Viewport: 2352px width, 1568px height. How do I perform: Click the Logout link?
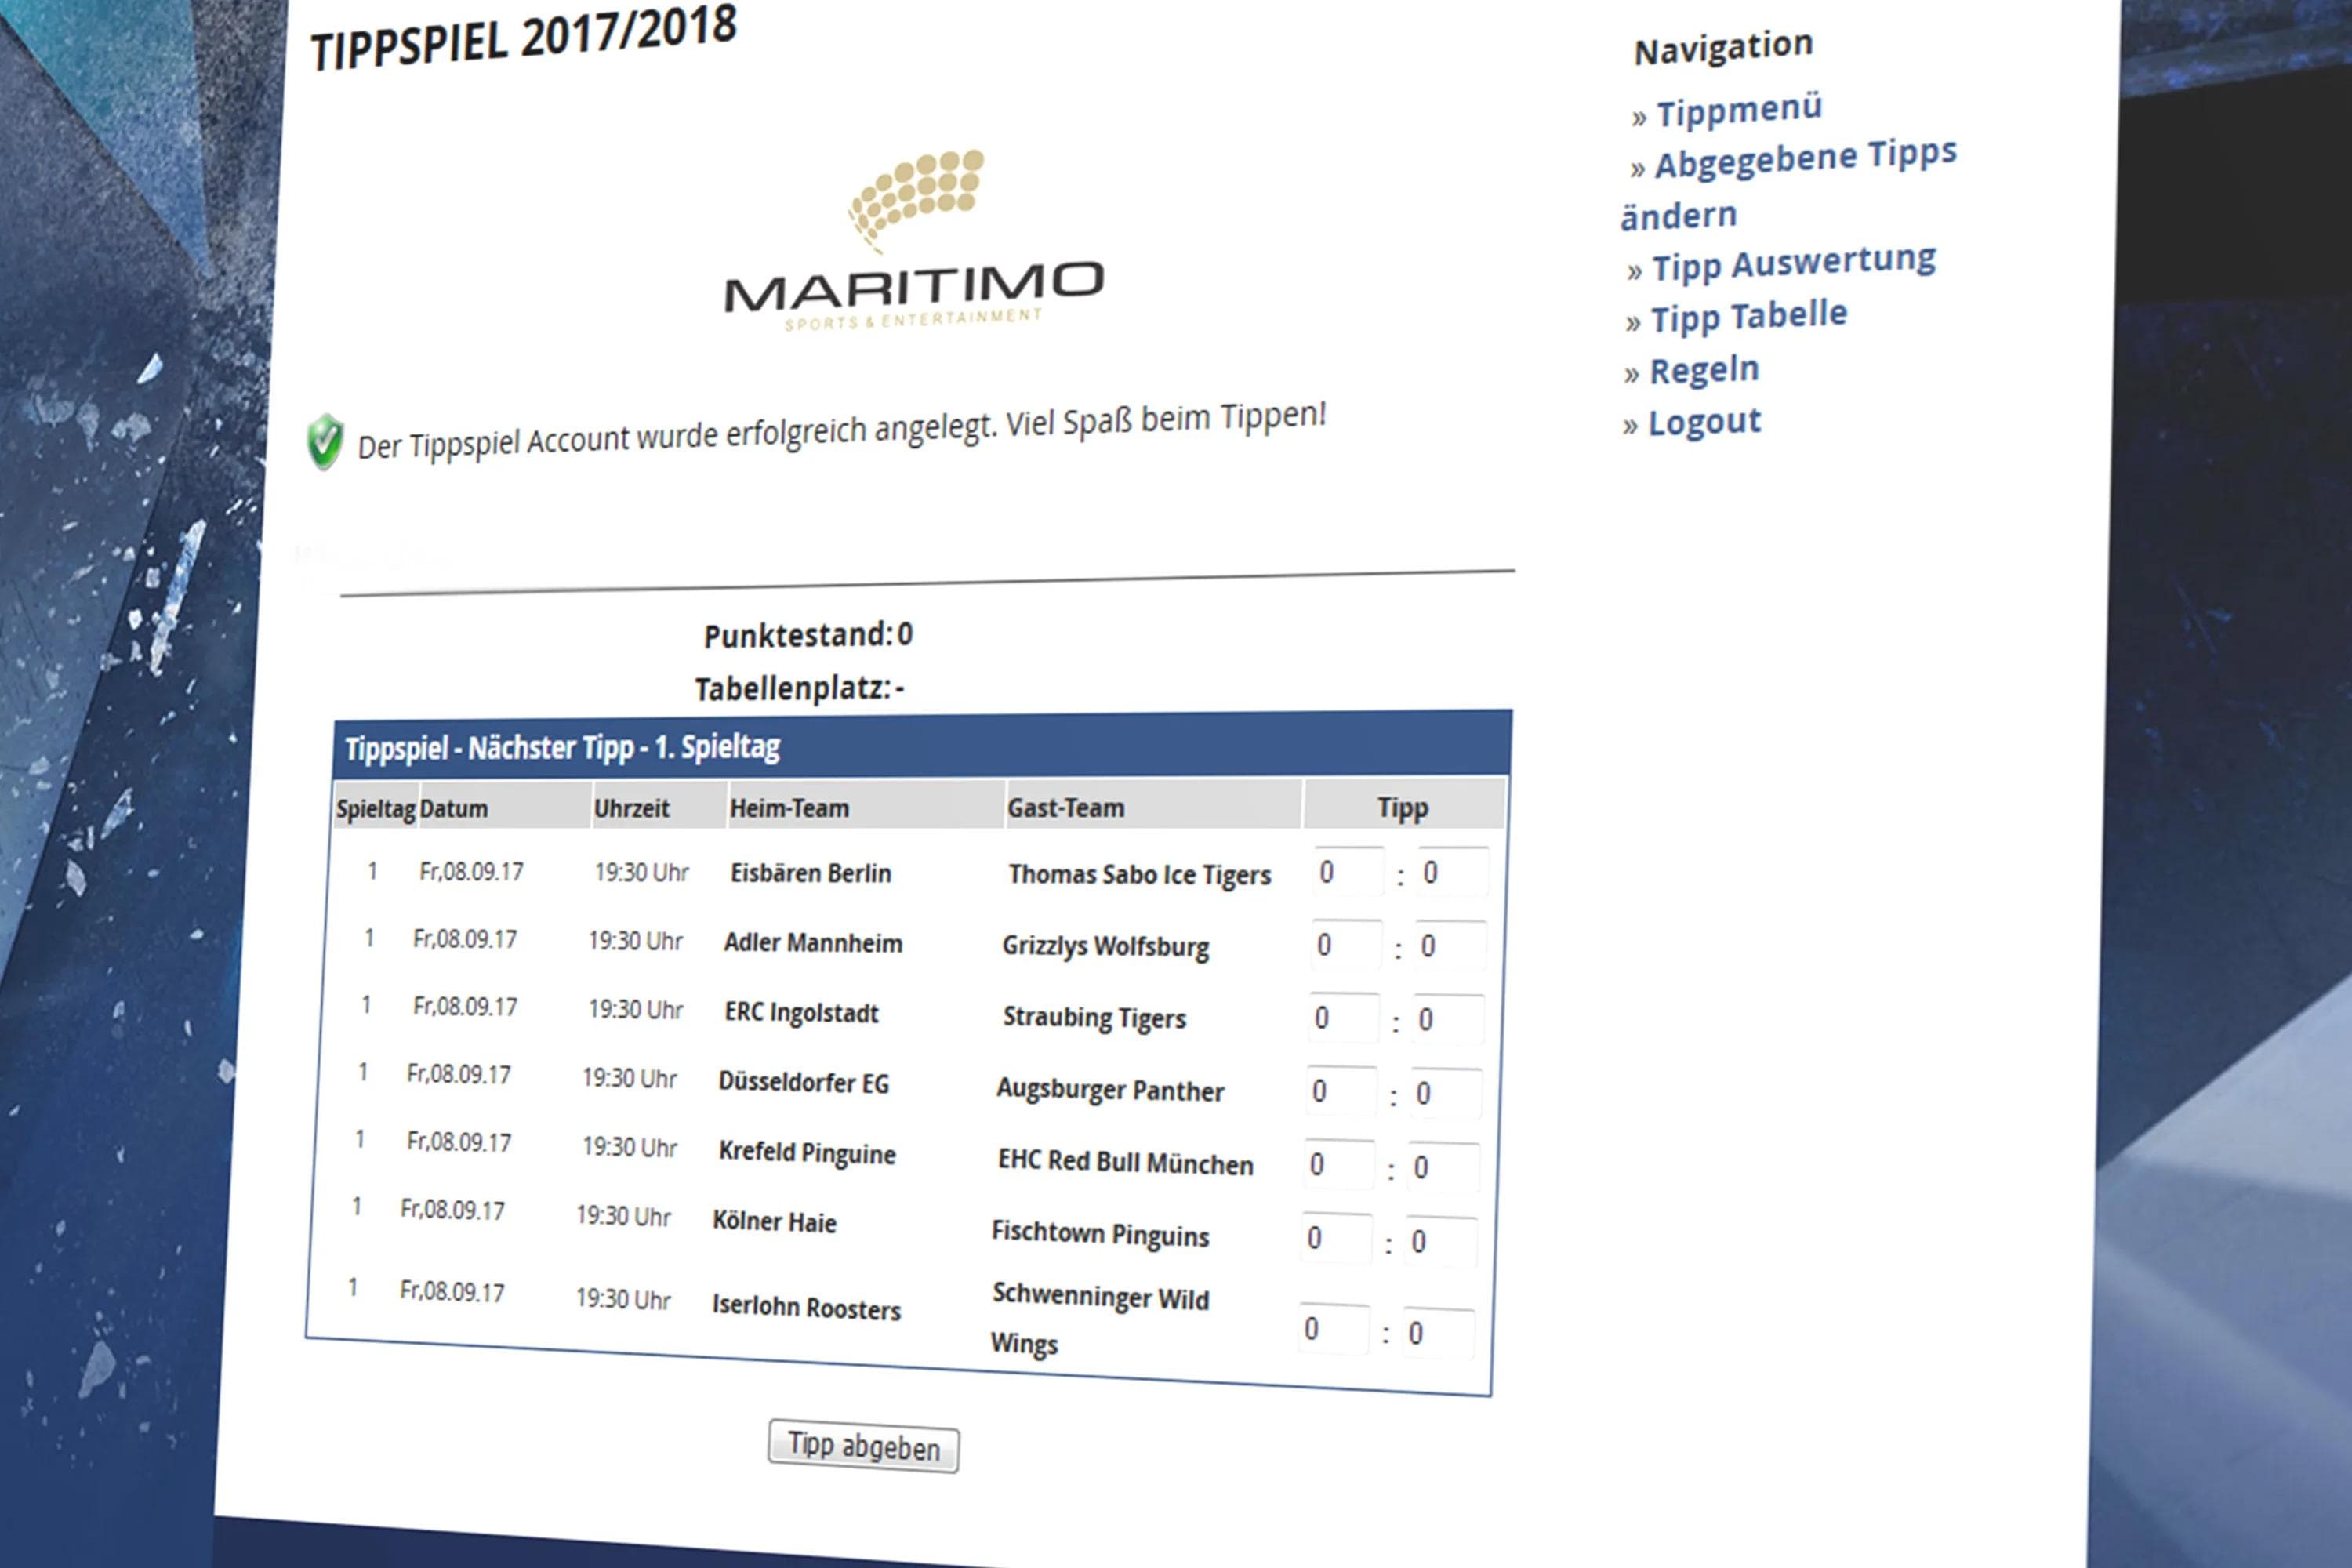pyautogui.click(x=1704, y=422)
